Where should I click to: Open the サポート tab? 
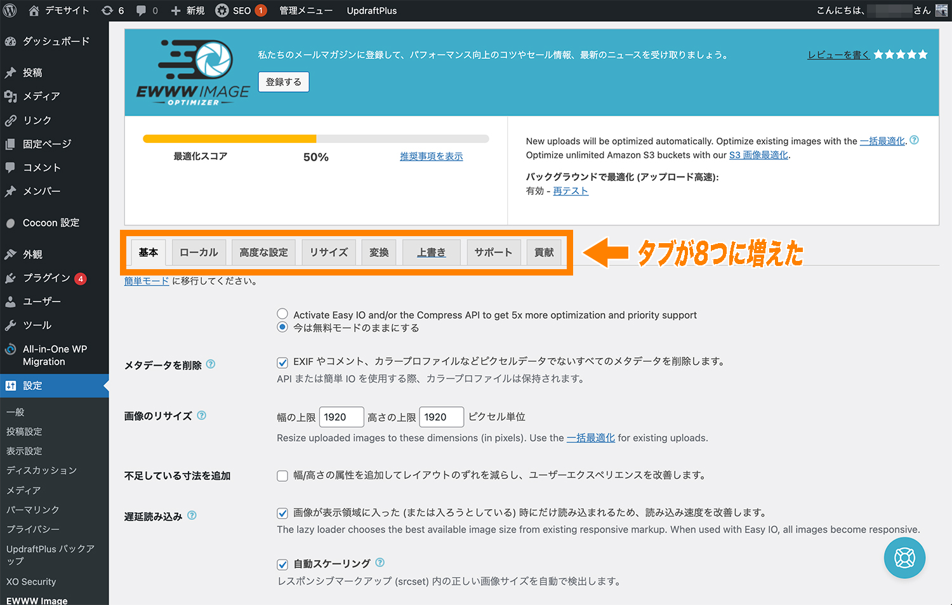click(x=494, y=252)
